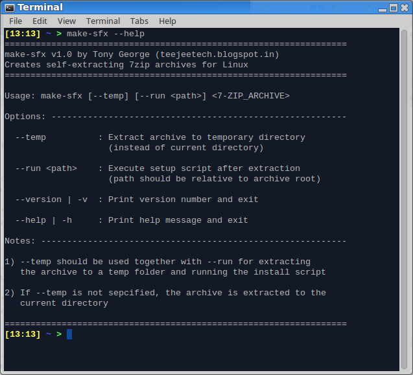Viewport: 413px width, 375px height.
Task: Click 'Print version number and exit' text
Action: point(183,199)
